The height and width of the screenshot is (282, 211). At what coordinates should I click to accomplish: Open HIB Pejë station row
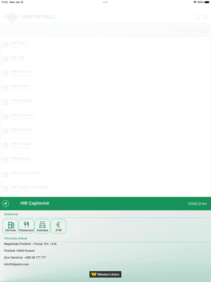pos(105,59)
